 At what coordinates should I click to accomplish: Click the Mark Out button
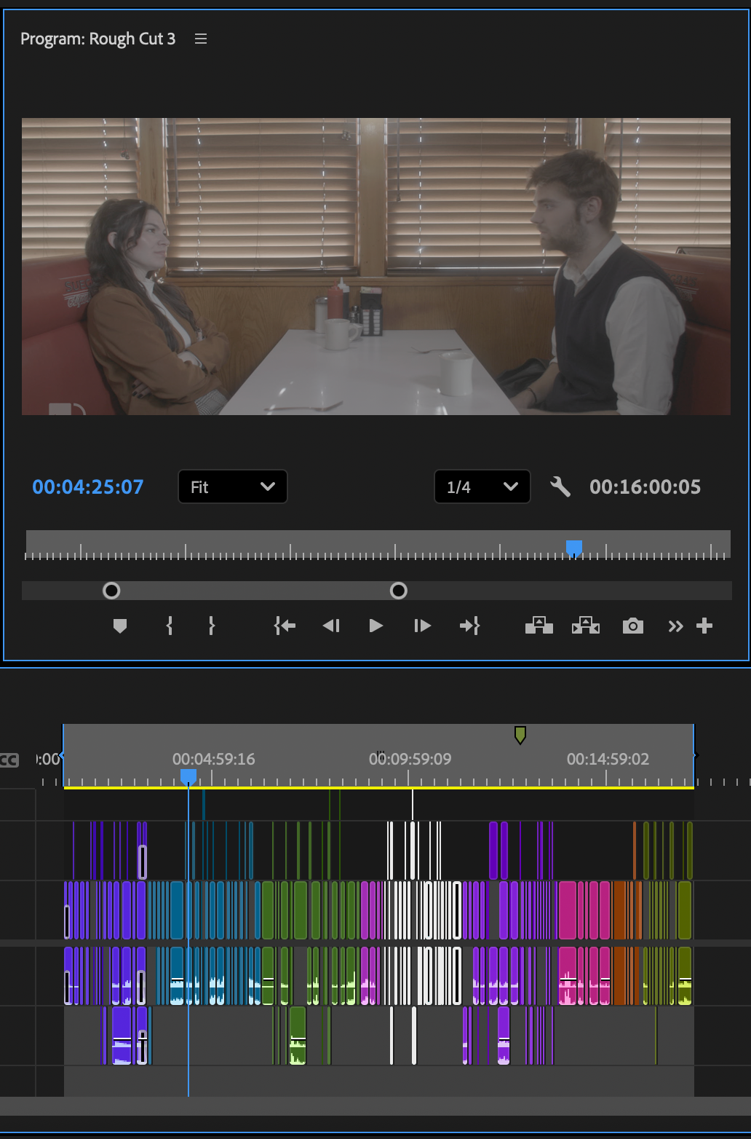(212, 626)
